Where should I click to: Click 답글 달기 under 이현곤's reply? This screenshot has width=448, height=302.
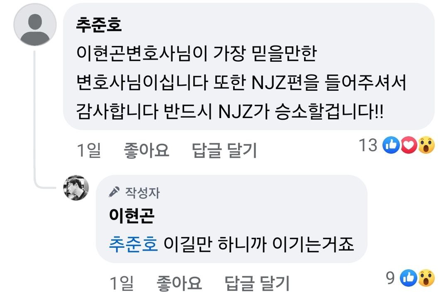pos(257,283)
